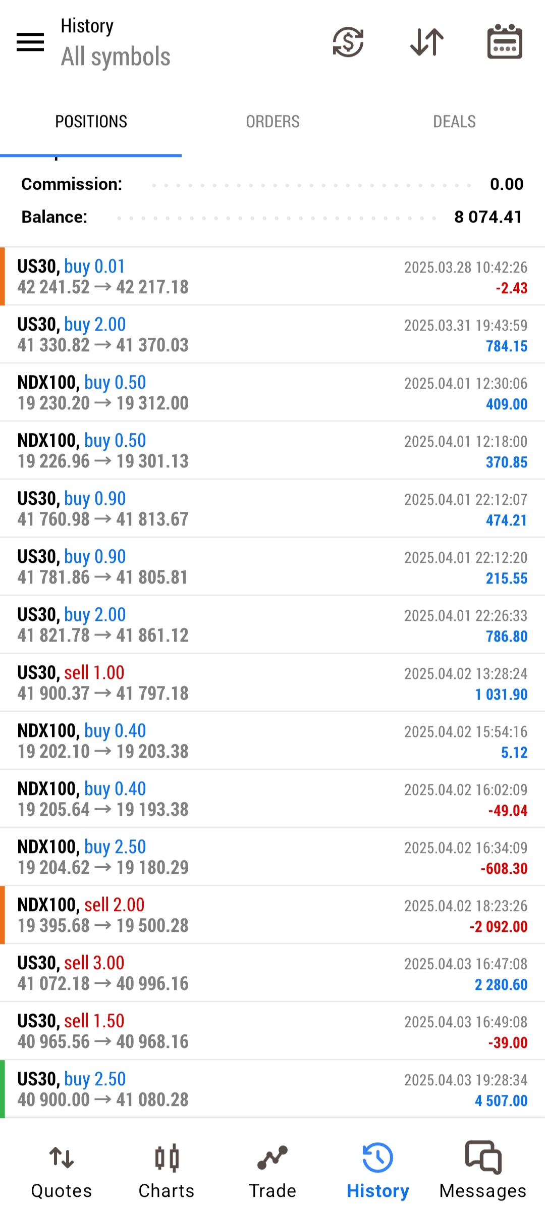Tap the US30 sell 1.00 trade row
Image resolution: width=545 pixels, height=1210 pixels.
[272, 682]
